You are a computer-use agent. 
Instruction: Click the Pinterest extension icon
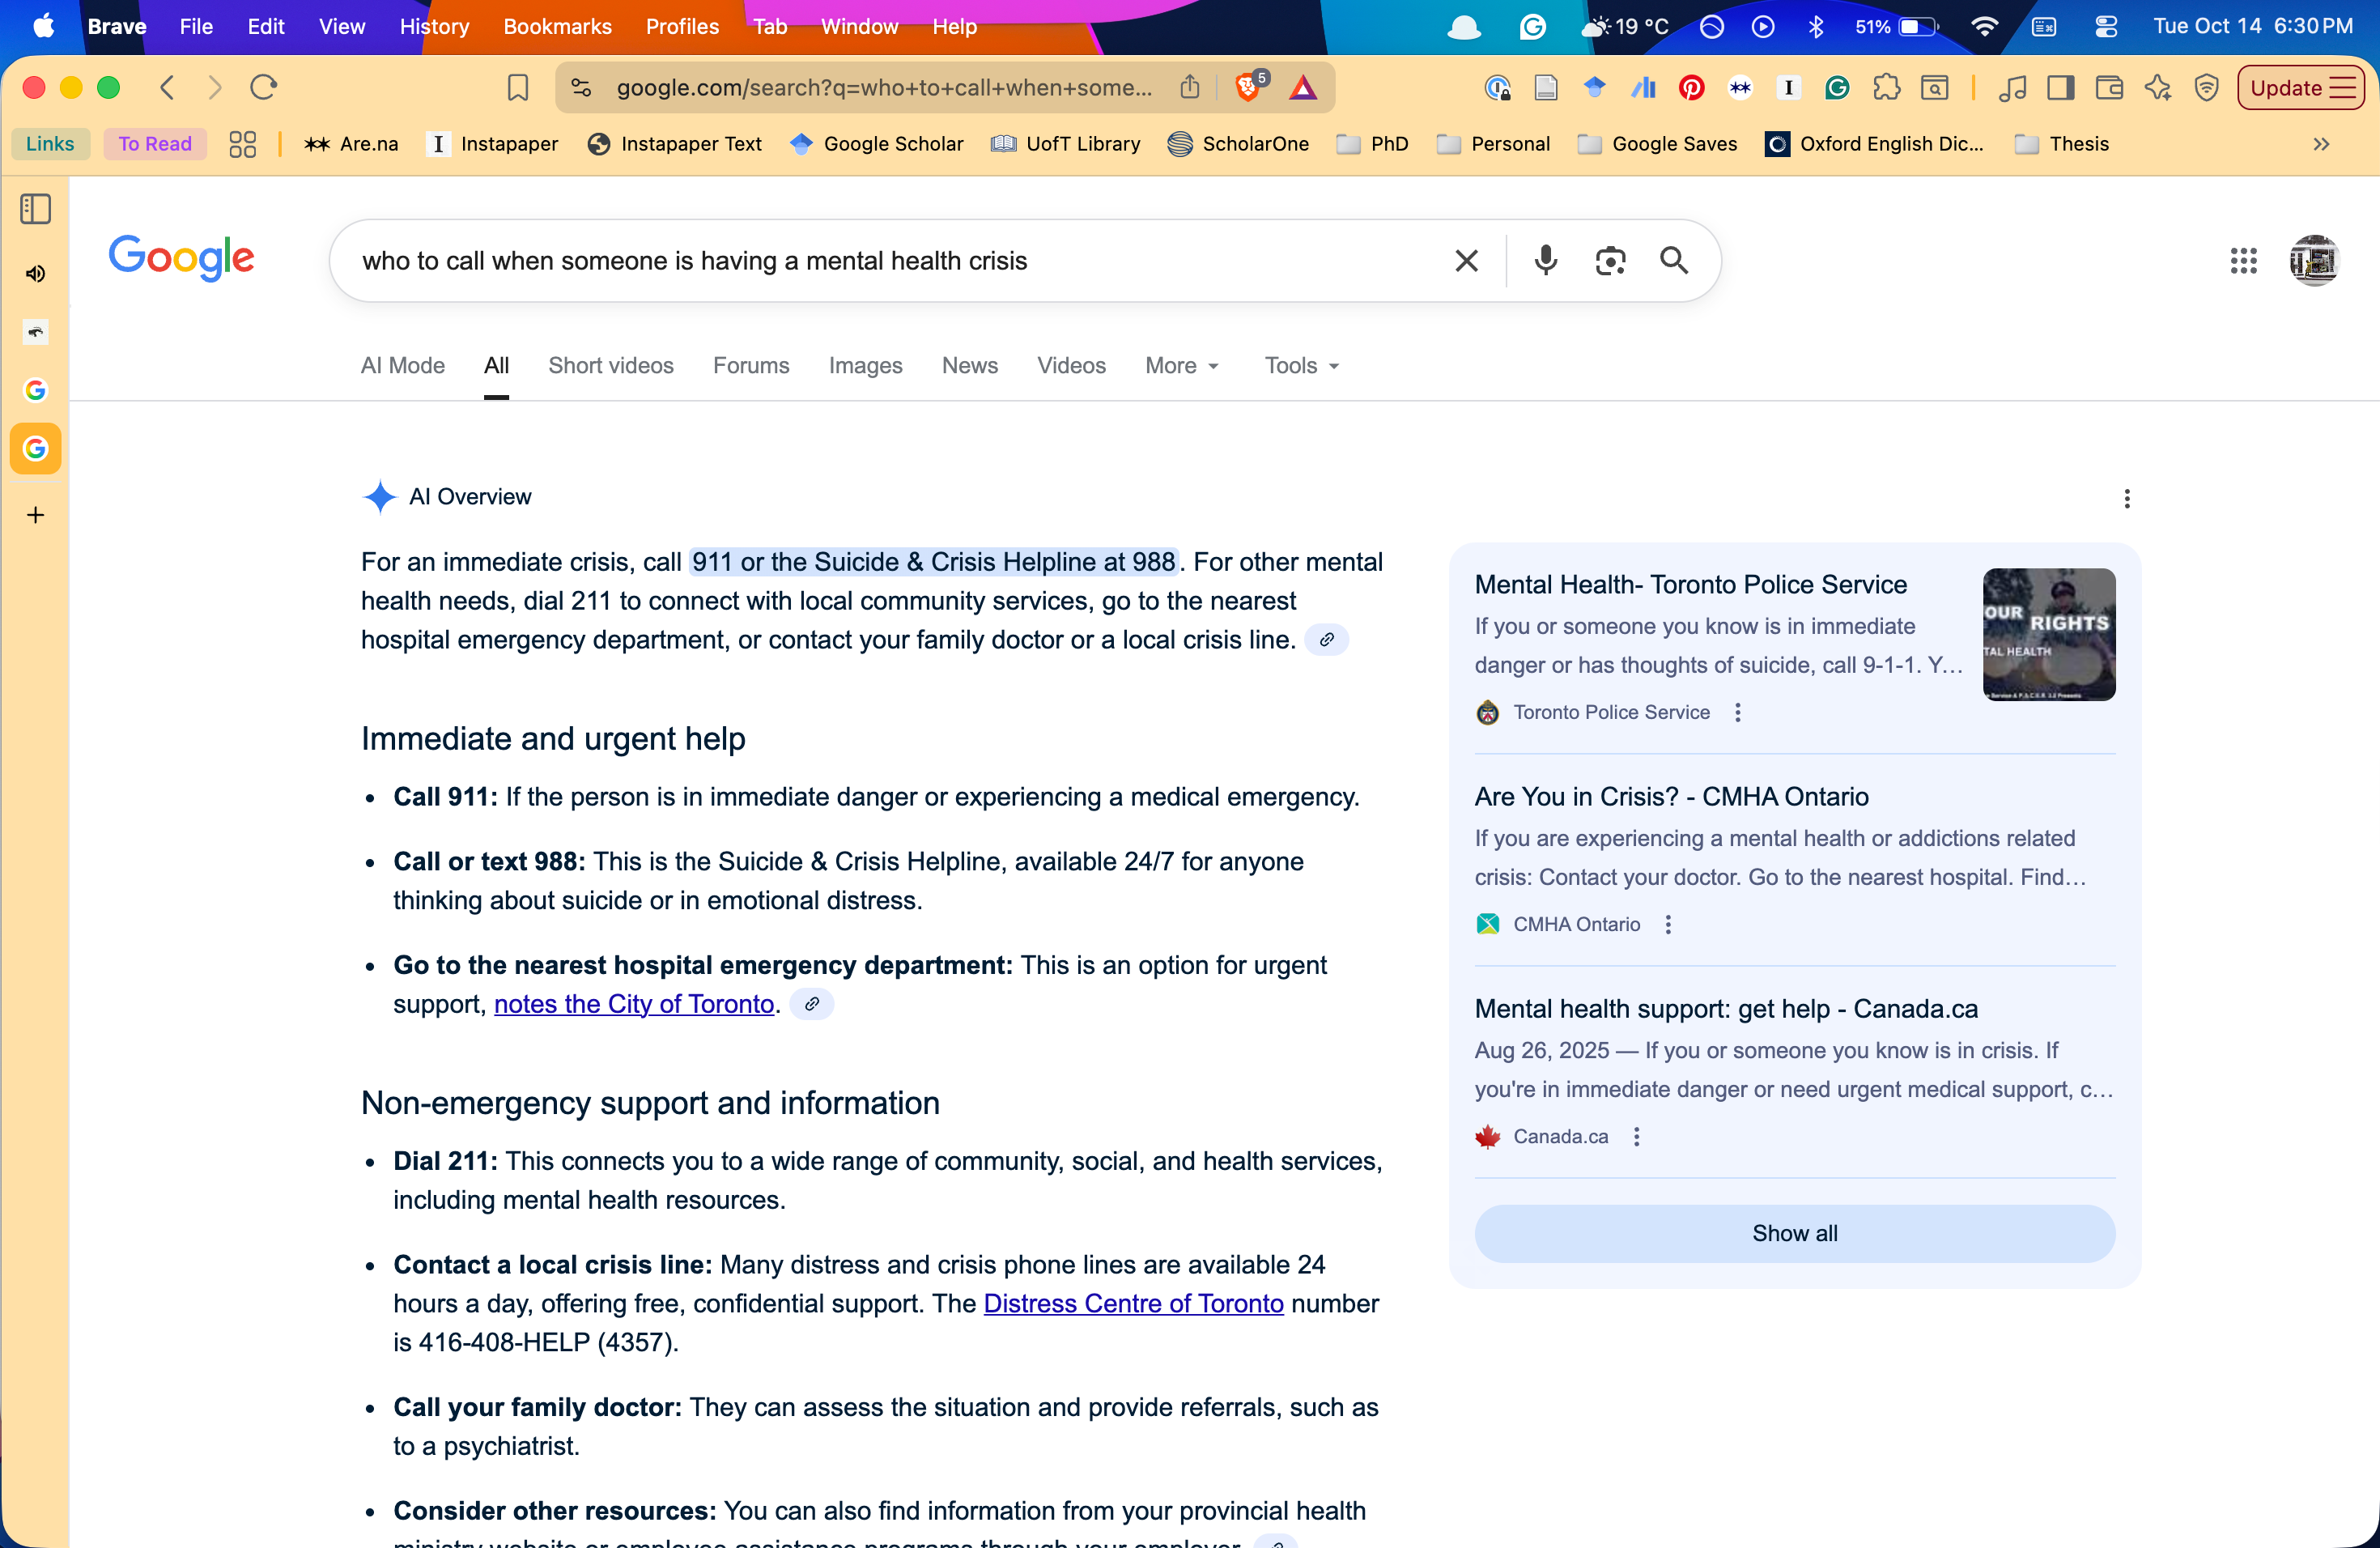[1691, 88]
